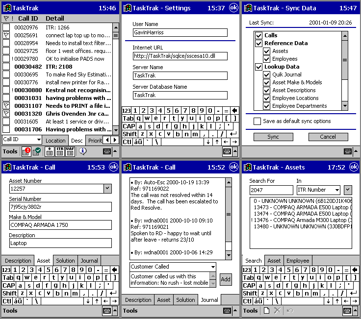
Task: Click the green checkmark calls icon
Action: point(36,151)
